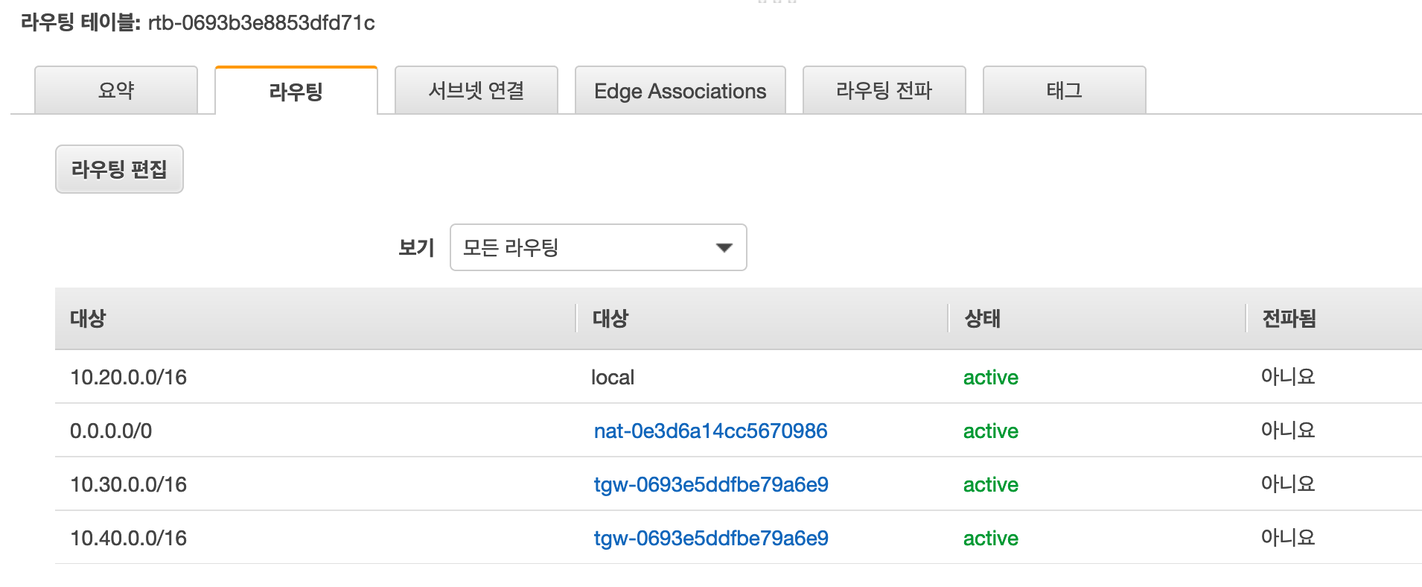This screenshot has width=1422, height=587.
Task: Click the second 대상 target column header
Action: (x=610, y=318)
